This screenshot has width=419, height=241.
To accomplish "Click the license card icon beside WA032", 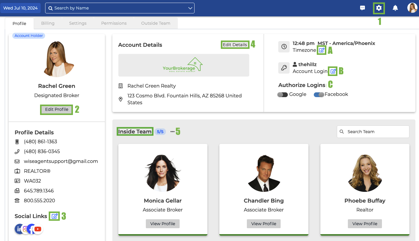I will 17,181.
